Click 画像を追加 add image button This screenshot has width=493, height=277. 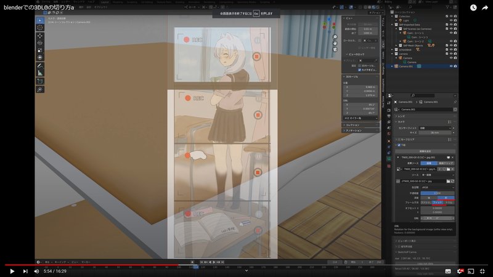[425, 151]
